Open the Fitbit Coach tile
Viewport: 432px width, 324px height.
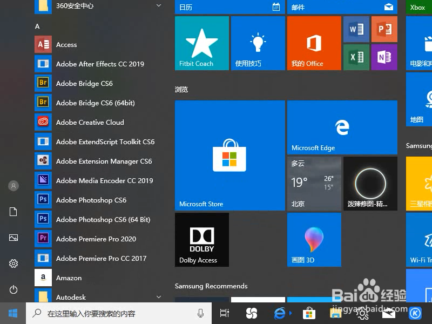pos(201,43)
